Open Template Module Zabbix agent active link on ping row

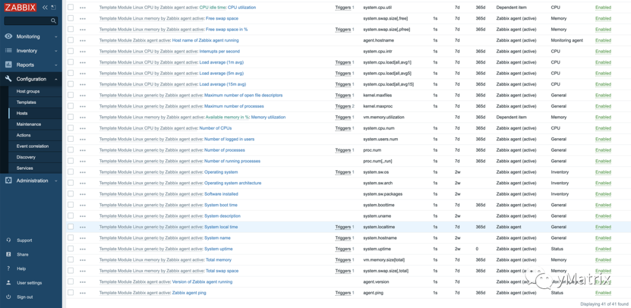[x=135, y=293]
